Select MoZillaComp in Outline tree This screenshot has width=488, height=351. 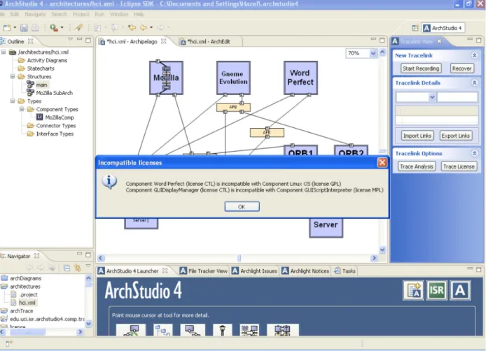pyautogui.click(x=55, y=117)
